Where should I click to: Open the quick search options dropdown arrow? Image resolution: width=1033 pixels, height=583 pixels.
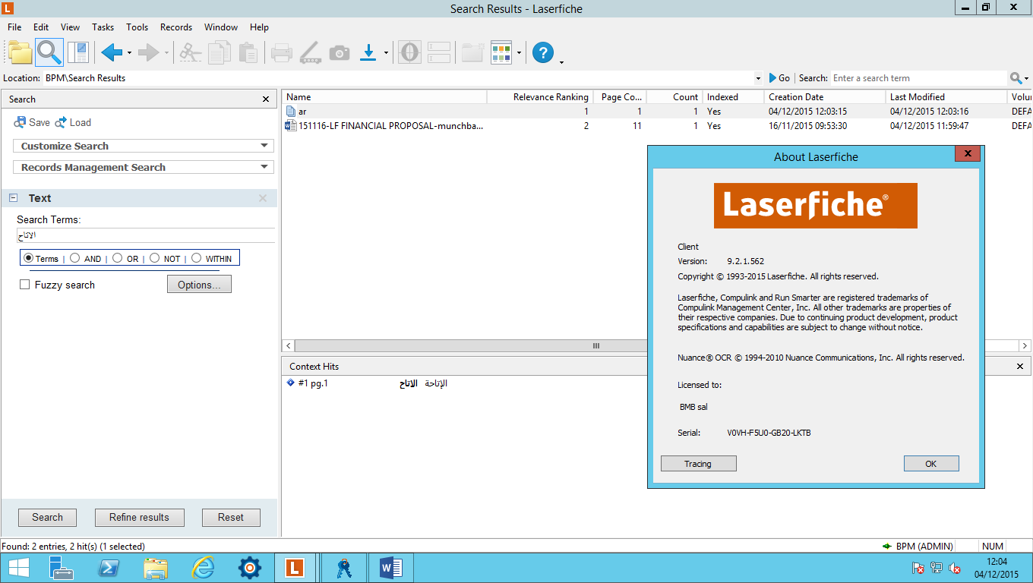(x=1027, y=79)
